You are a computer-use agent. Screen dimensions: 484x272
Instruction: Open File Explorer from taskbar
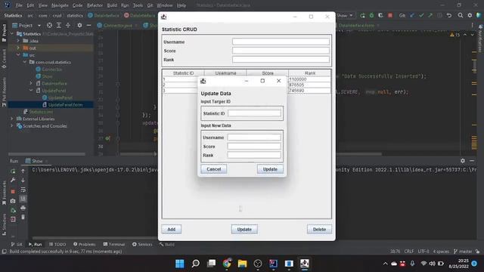pyautogui.click(x=242, y=264)
